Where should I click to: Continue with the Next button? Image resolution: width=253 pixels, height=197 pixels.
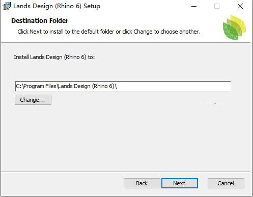coord(180,183)
